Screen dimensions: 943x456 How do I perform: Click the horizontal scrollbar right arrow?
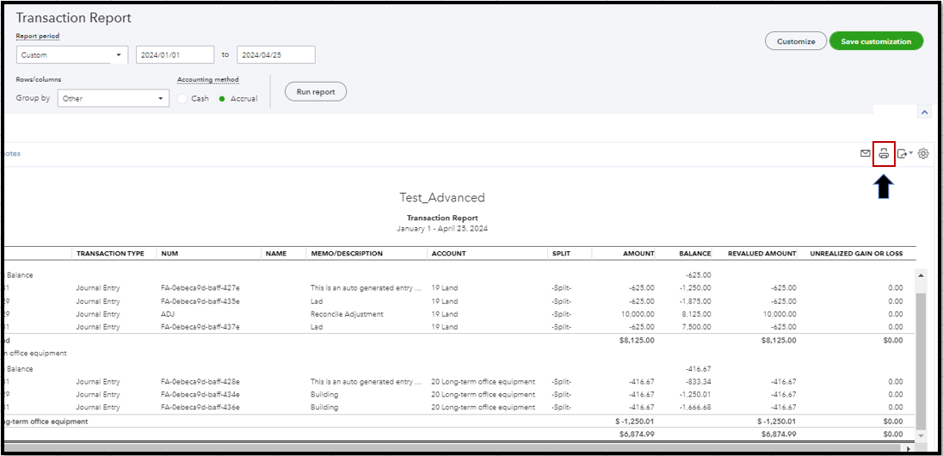pos(910,449)
